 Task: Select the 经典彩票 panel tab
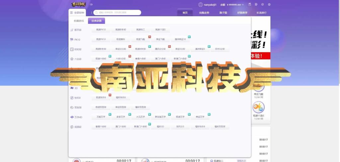tap(97, 21)
